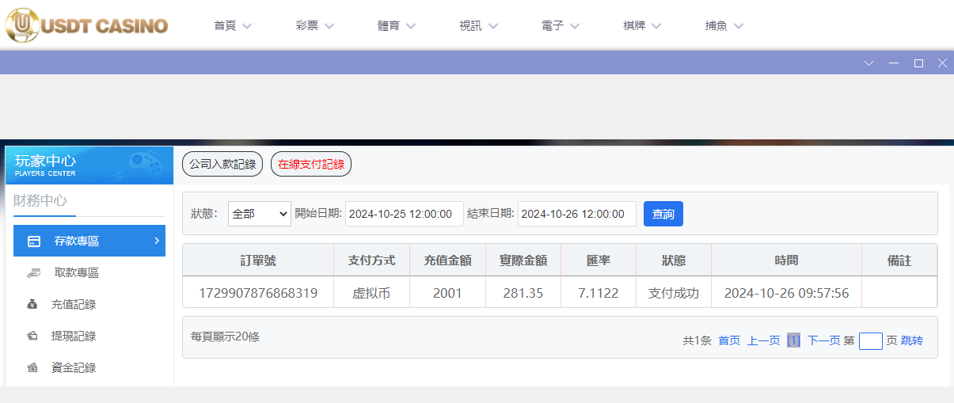
Task: Switch to the 在線支付記錄 tab
Action: point(311,164)
